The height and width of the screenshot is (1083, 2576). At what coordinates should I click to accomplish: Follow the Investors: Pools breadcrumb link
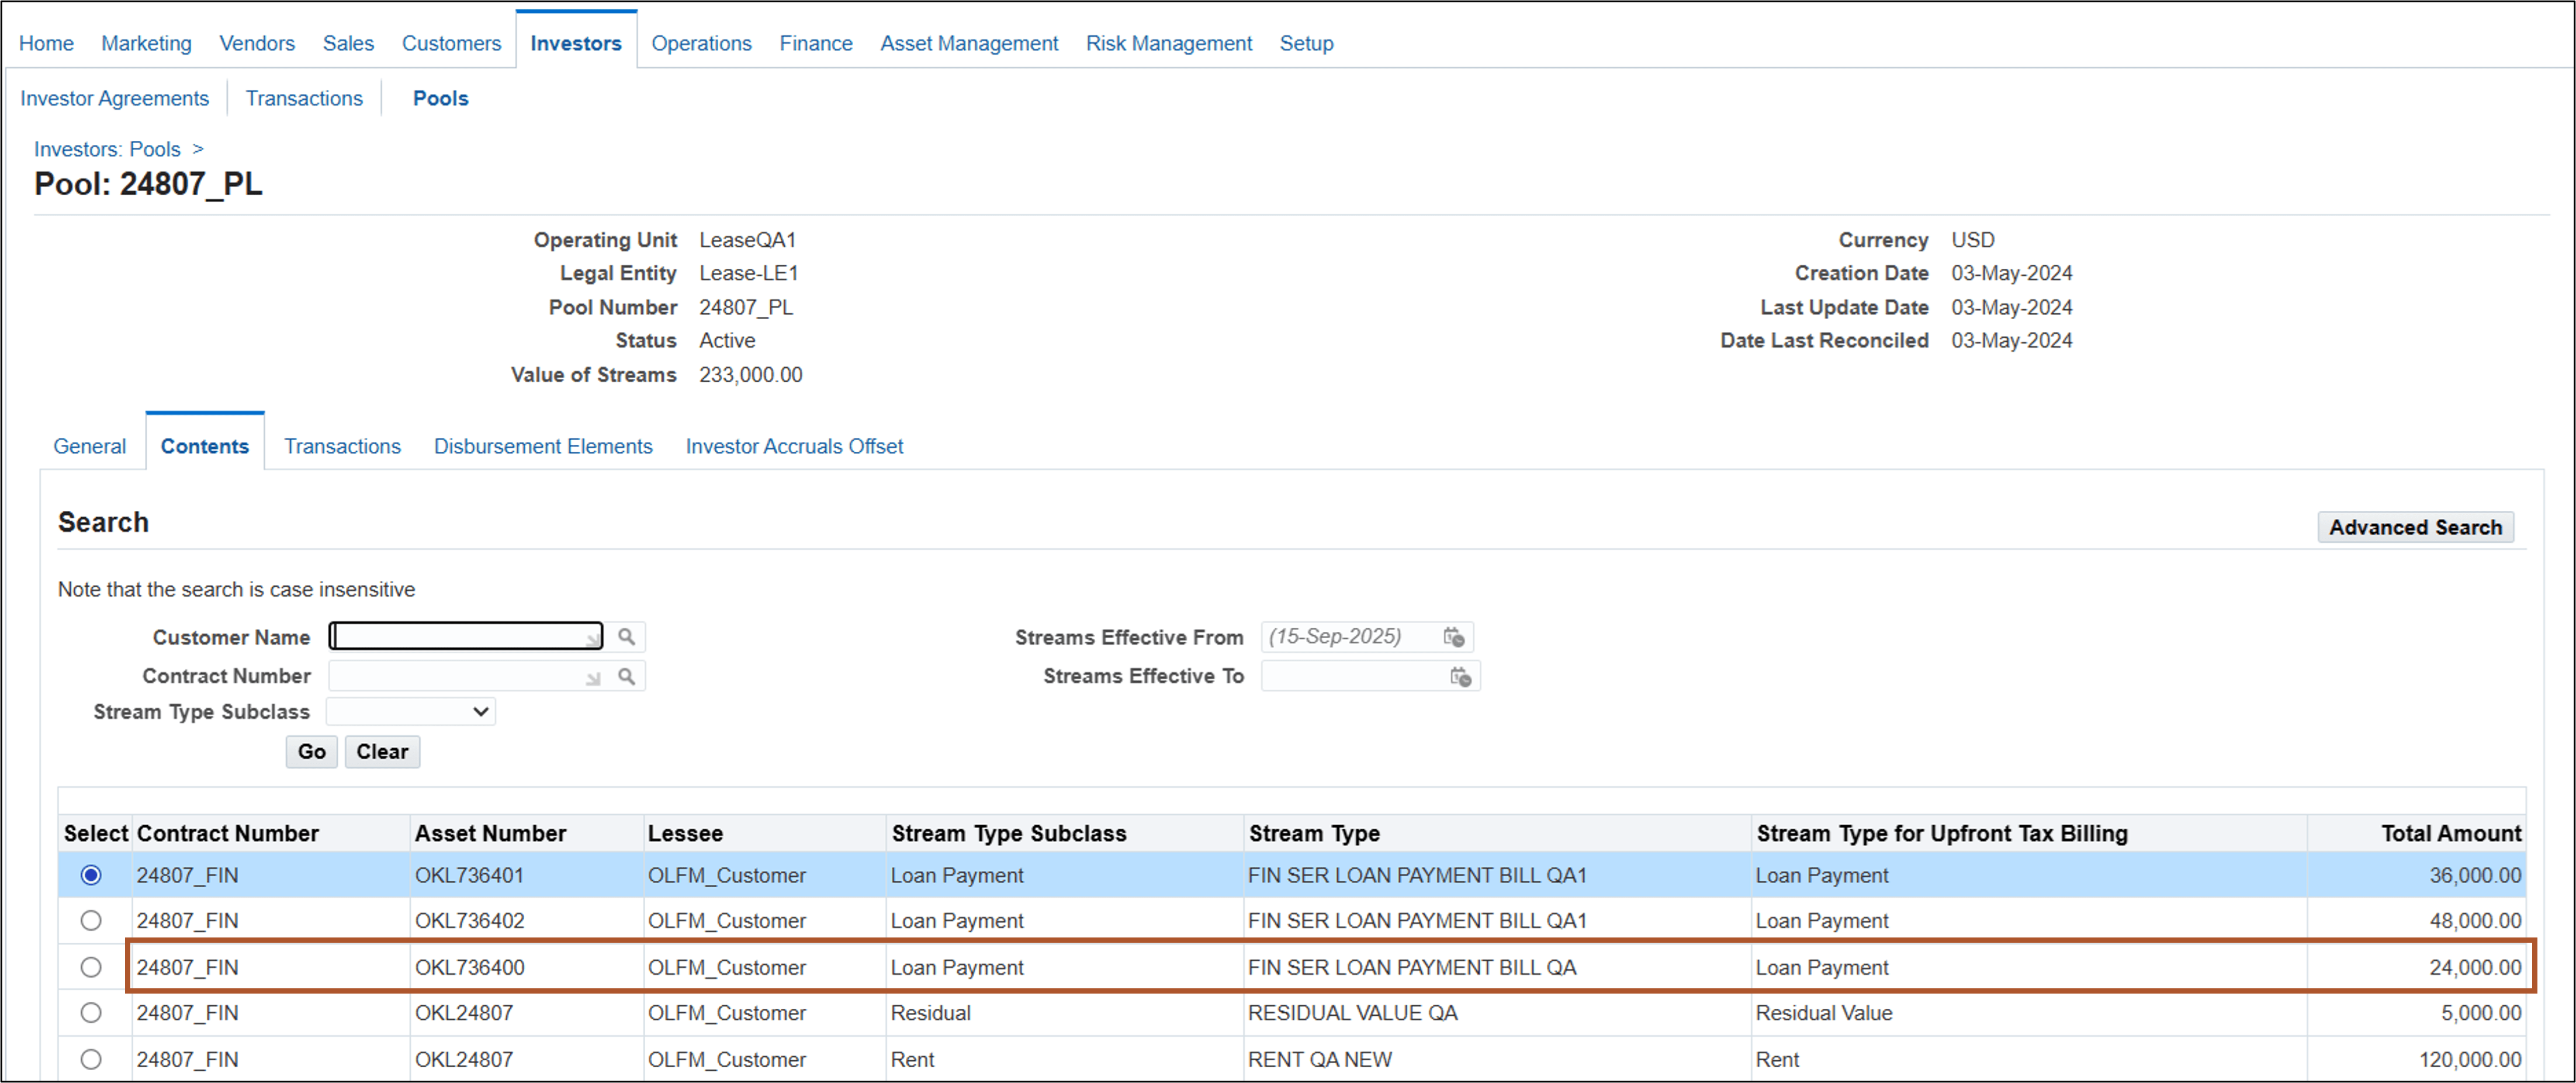(107, 149)
